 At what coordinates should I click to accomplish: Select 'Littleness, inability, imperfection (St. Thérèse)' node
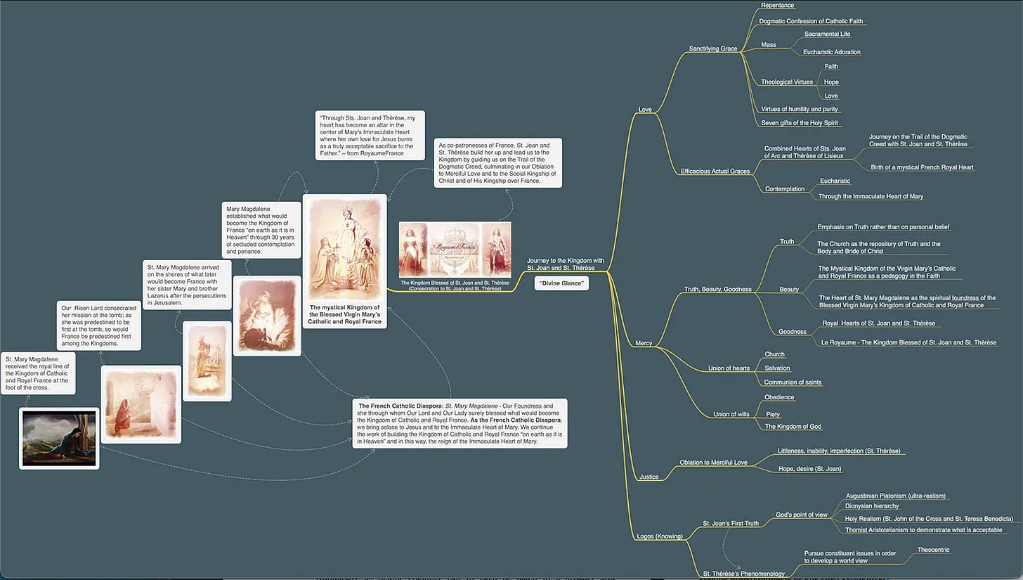(839, 451)
